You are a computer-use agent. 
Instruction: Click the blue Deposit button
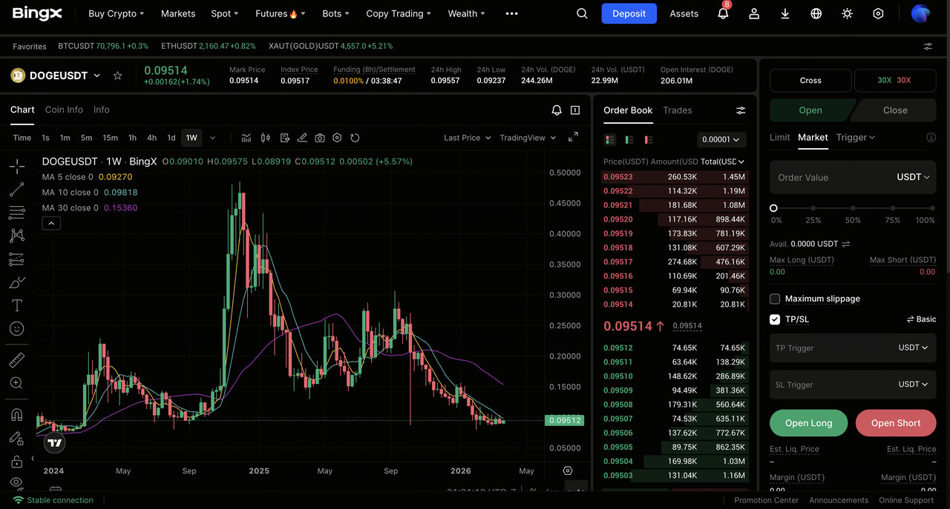[629, 14]
